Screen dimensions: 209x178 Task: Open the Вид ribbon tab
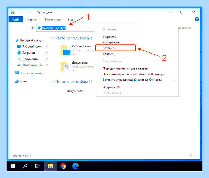[70, 20]
